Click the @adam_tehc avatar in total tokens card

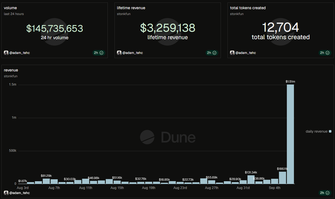(232, 53)
